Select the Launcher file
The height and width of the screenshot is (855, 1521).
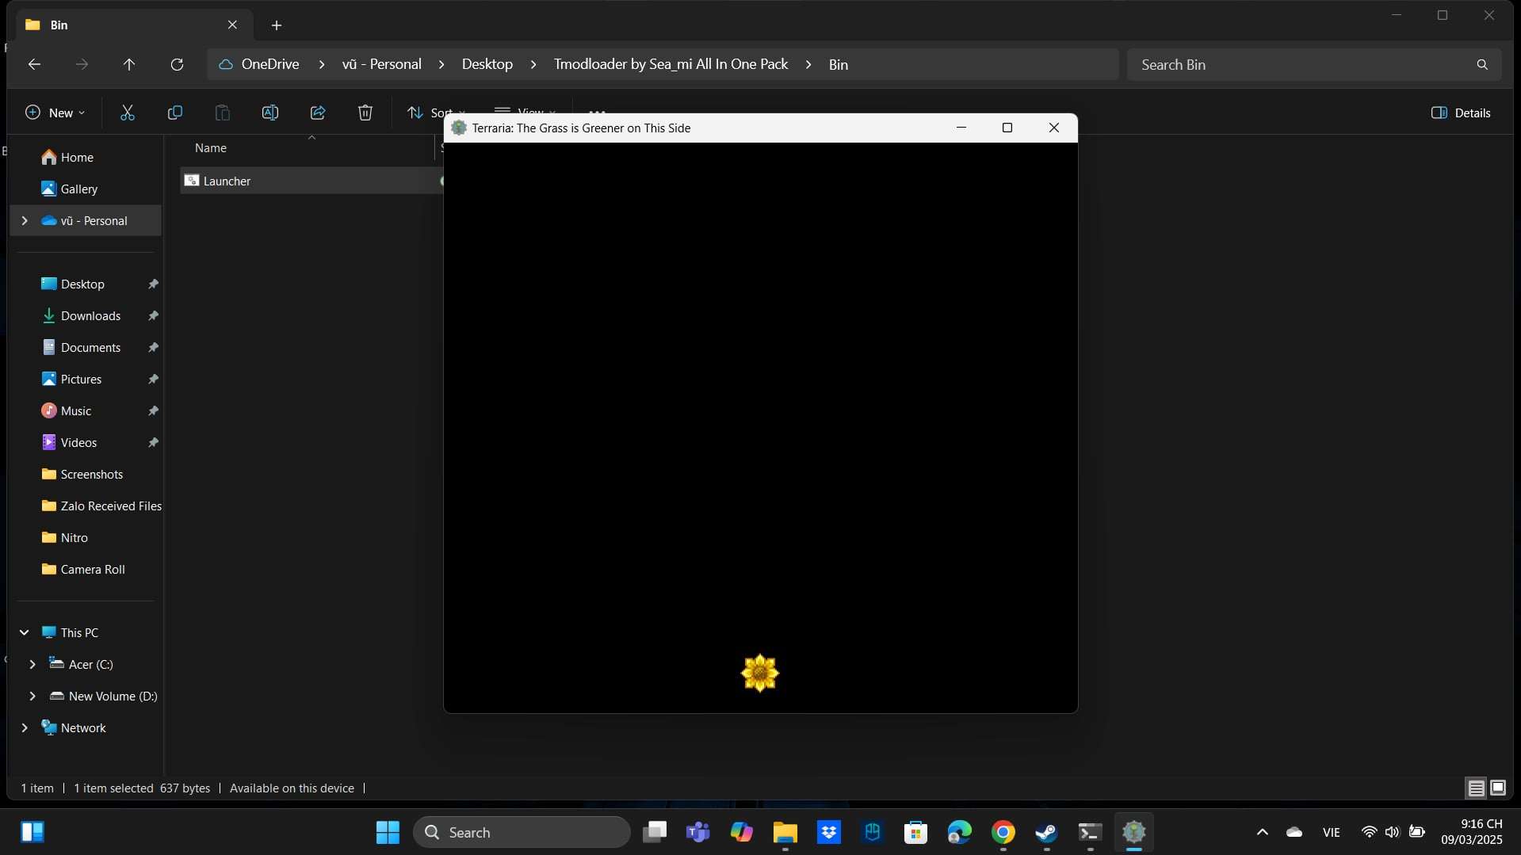[311, 181]
